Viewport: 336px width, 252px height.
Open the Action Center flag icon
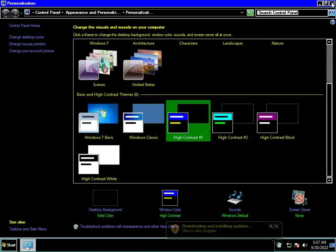[297, 245]
